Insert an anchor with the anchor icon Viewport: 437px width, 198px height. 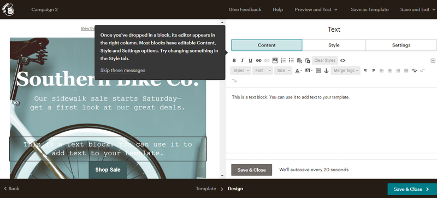pos(326,71)
